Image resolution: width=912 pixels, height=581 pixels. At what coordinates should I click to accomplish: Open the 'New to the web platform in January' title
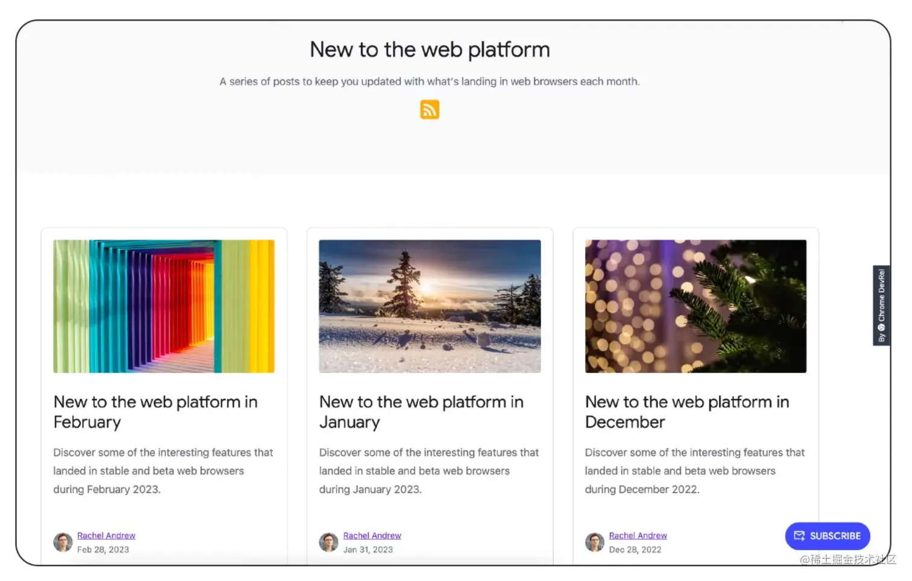coord(421,412)
